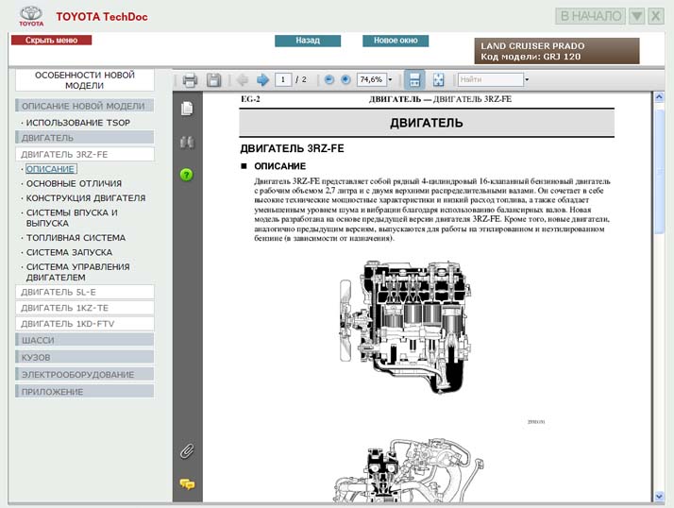Open СИСТЕМЫ ВПУСКА И ВЫПУСКА item
The height and width of the screenshot is (508, 674).
point(72,218)
